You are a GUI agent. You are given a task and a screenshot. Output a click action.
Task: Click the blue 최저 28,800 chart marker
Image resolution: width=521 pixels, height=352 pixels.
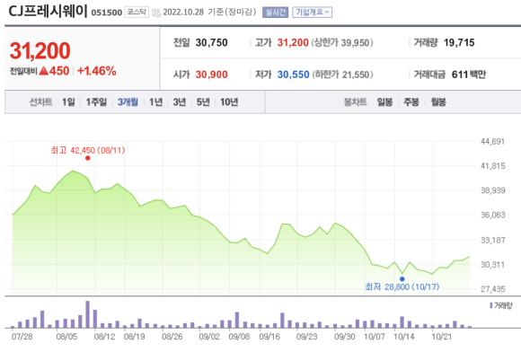[x=402, y=279]
